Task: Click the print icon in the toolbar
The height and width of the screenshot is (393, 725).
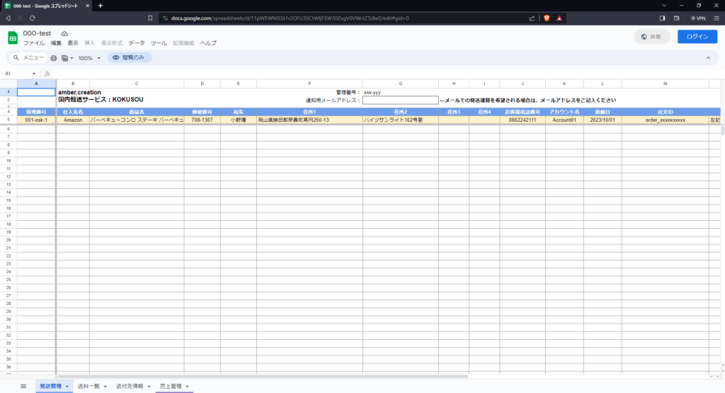Action: tap(53, 58)
